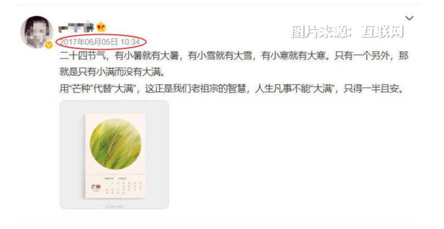Viewport: 444px width, 229px height.
Task: Open the blurred username profile link
Action: [76, 27]
